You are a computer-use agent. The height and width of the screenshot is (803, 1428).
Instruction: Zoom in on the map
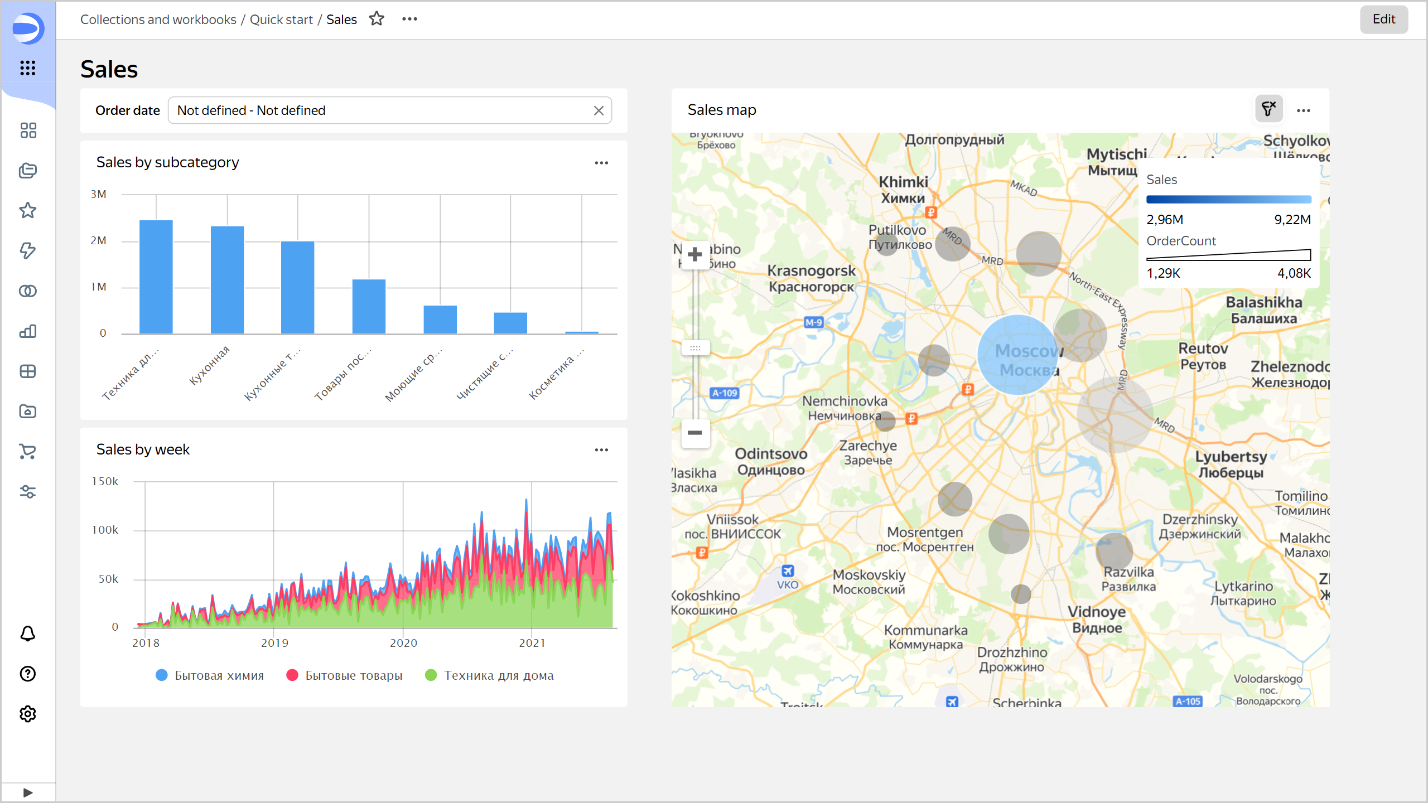pyautogui.click(x=695, y=255)
